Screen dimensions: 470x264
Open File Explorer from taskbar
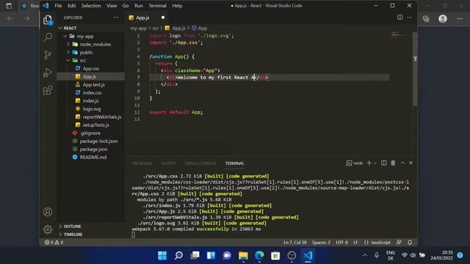pos(243,255)
